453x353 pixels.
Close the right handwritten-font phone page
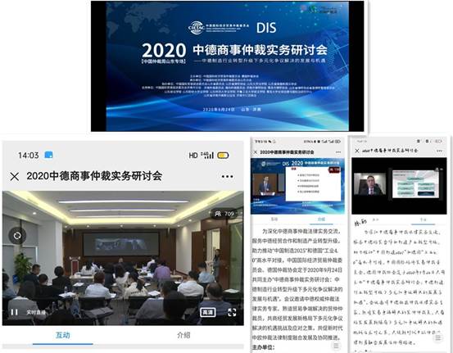coord(357,151)
